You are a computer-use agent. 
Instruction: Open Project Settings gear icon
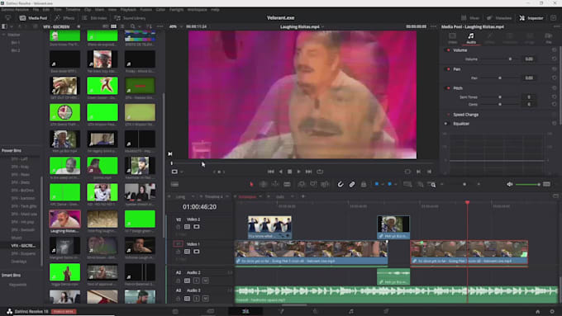coord(552,311)
